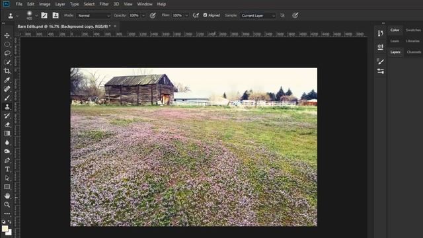Open the View menu
The height and width of the screenshot is (238, 423).
(128, 4)
